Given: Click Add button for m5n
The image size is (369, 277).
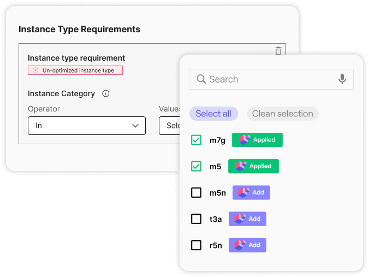Looking at the screenshot, I should (x=251, y=192).
